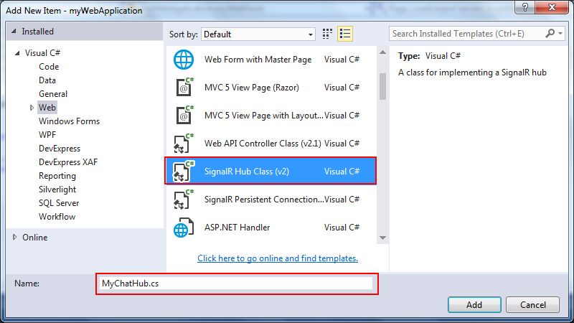The image size is (574, 323).
Task: Click the search magnifier icon
Action: 550,33
